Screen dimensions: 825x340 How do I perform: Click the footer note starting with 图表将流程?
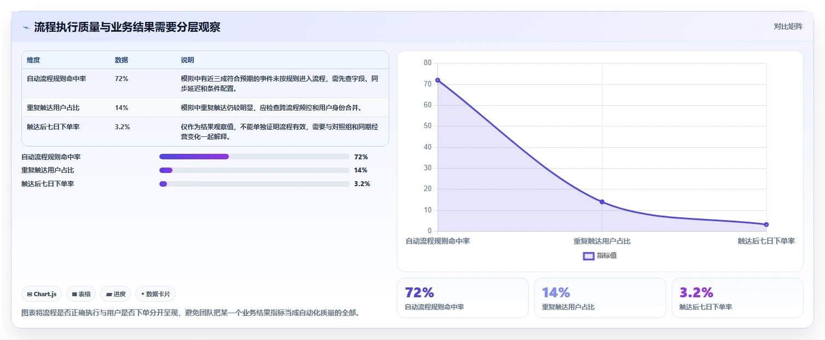coord(191,313)
